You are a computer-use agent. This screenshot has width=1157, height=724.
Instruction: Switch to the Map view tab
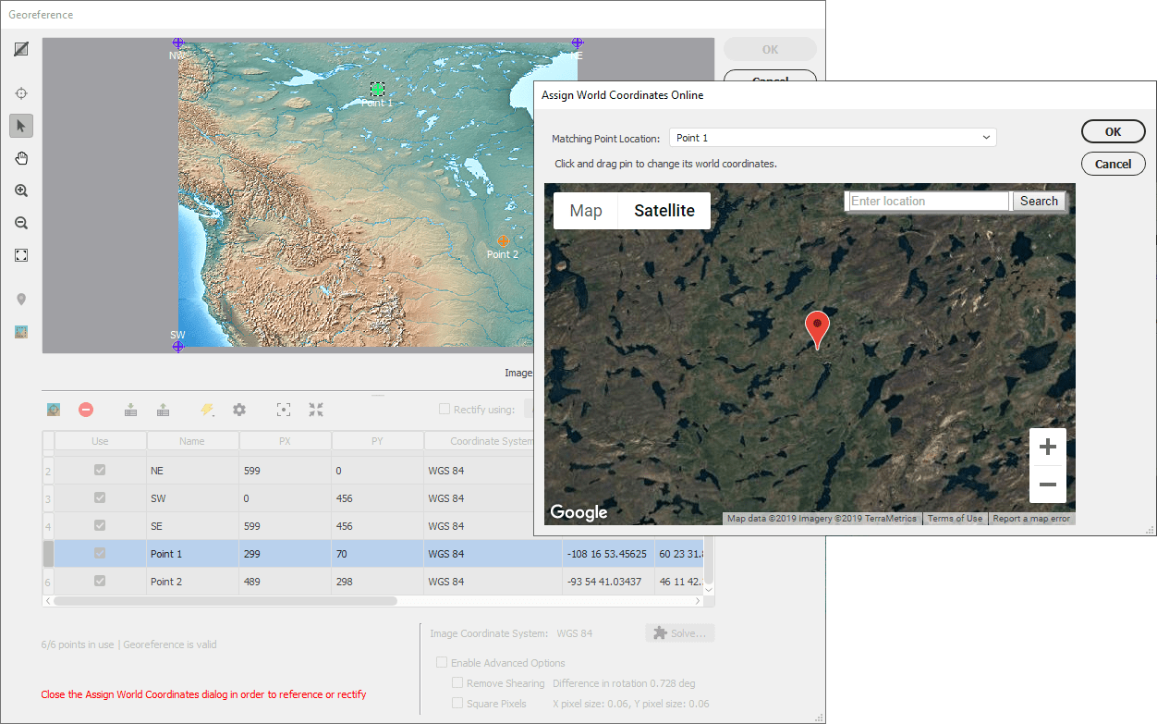coord(585,210)
